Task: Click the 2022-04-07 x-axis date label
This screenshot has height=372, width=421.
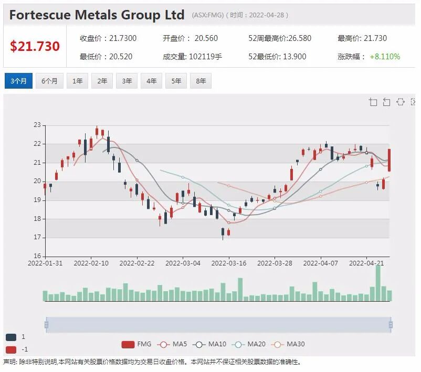Action: pos(321,263)
